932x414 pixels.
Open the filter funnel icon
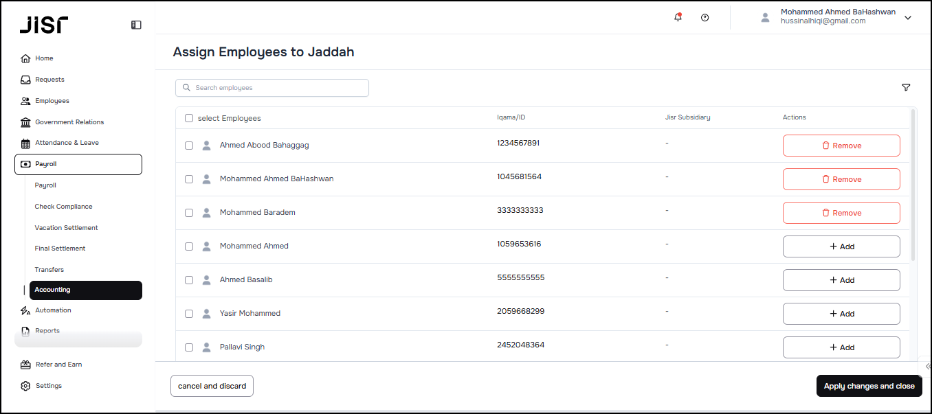(x=906, y=88)
